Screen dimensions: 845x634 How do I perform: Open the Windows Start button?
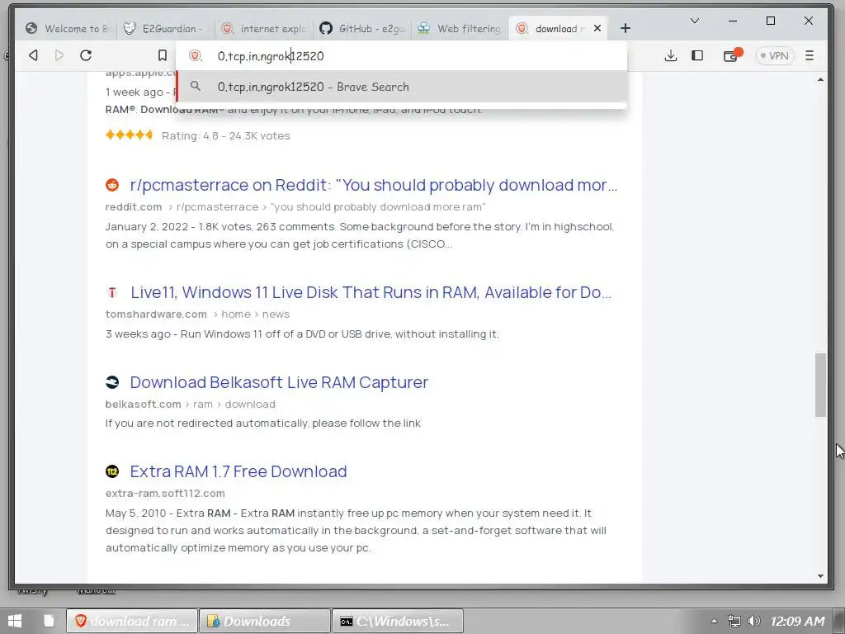15,621
